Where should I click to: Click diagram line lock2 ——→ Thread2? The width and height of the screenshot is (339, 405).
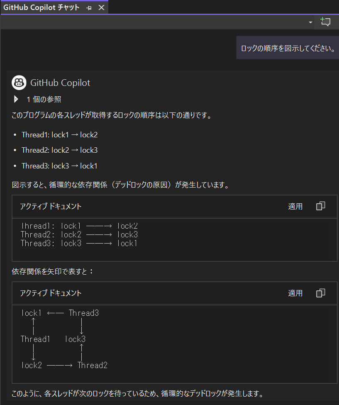(x=64, y=365)
